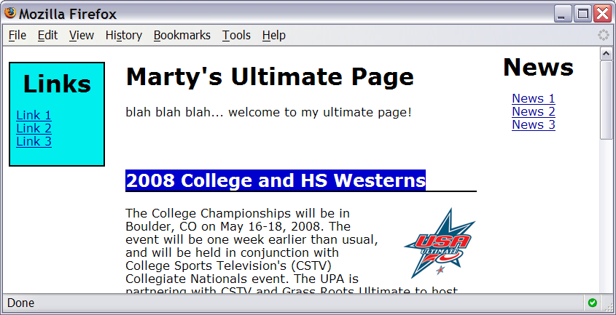This screenshot has height=315, width=616.
Task: Open the News 3 link
Action: click(x=533, y=124)
